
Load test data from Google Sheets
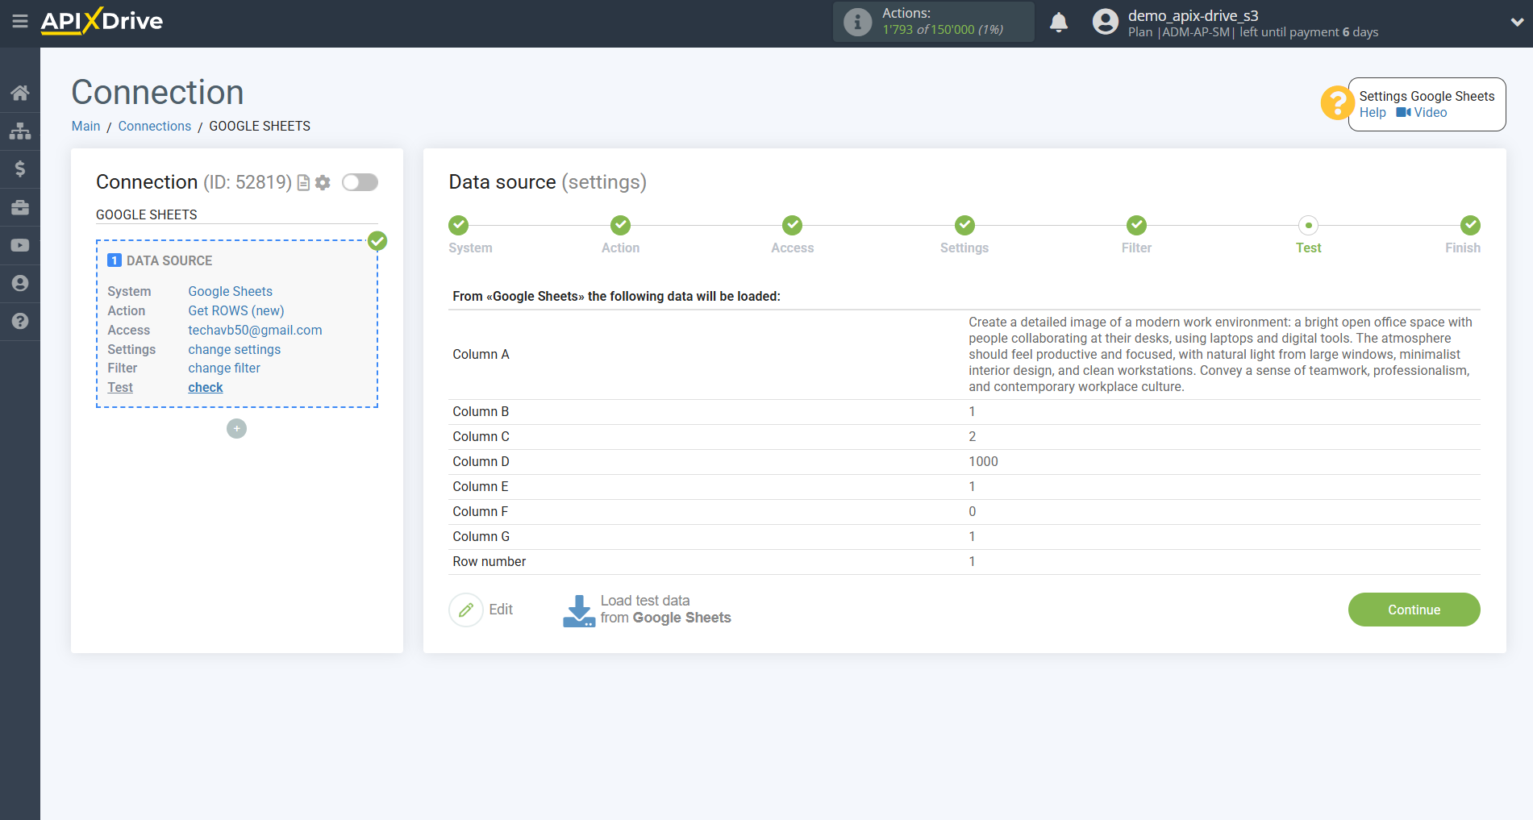tap(646, 610)
